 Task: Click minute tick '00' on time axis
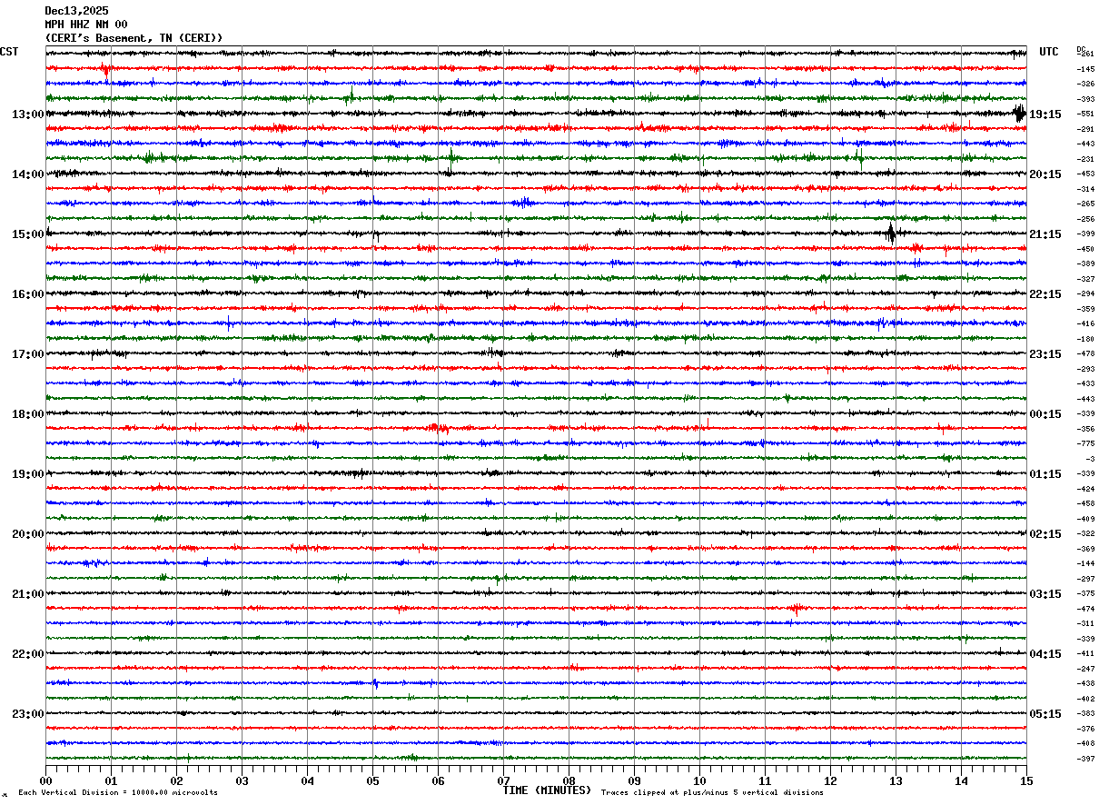click(45, 780)
